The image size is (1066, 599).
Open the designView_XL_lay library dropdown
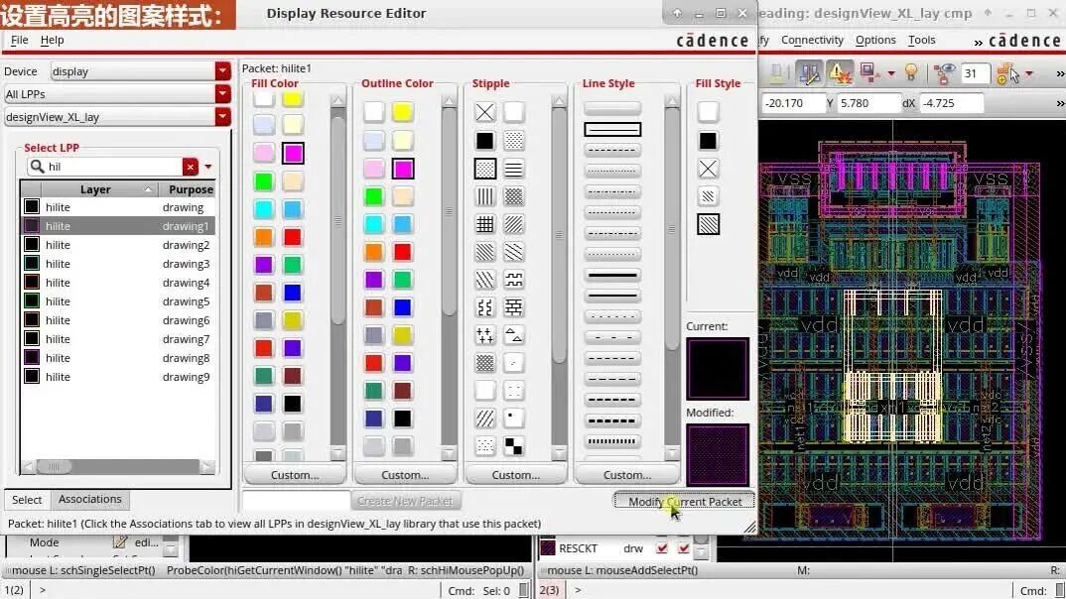tap(223, 117)
